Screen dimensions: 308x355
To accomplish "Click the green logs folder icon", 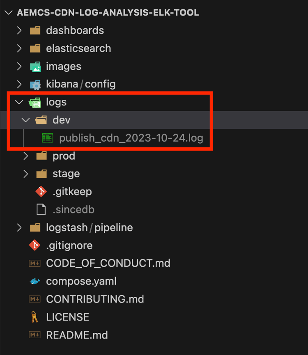I will click(x=35, y=102).
